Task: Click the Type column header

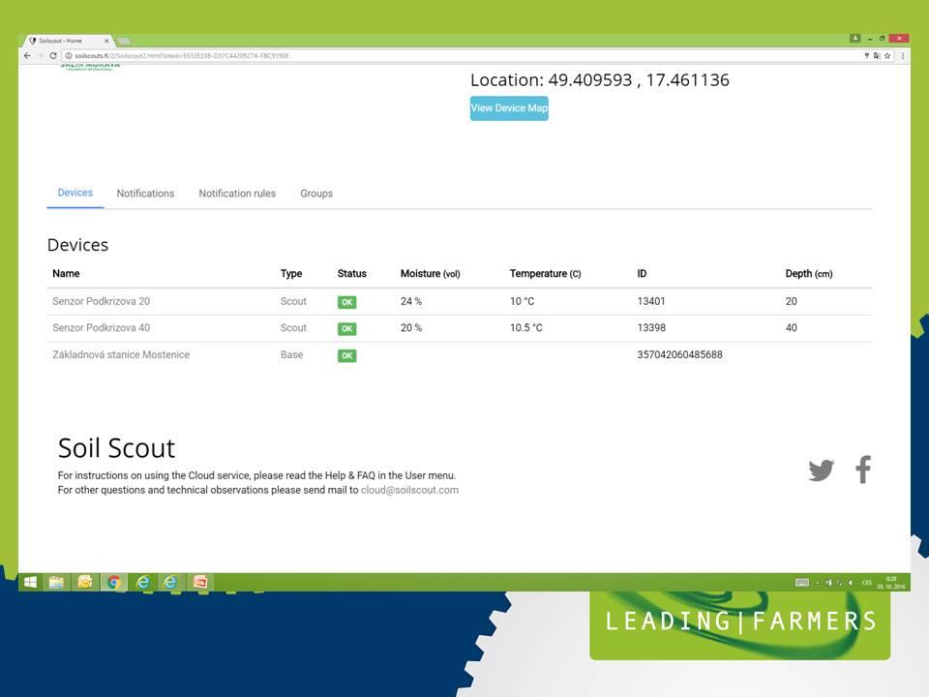Action: [x=291, y=273]
